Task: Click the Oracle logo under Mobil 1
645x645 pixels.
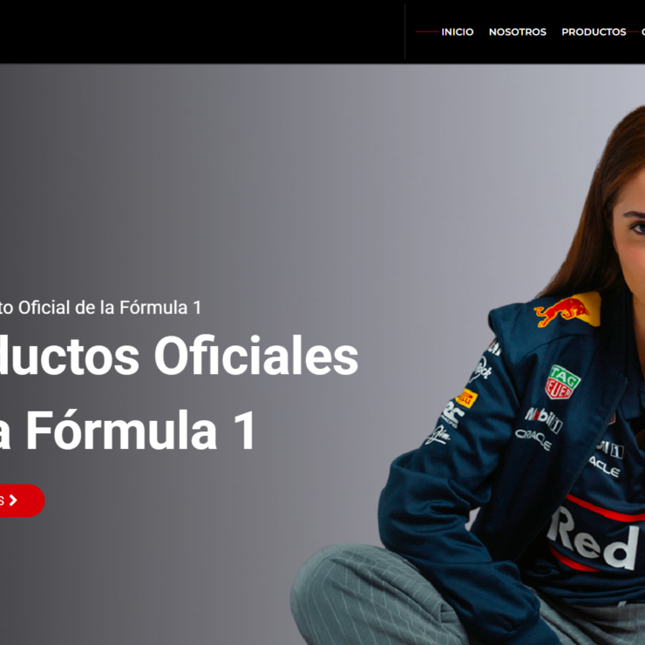Action: pos(533,439)
